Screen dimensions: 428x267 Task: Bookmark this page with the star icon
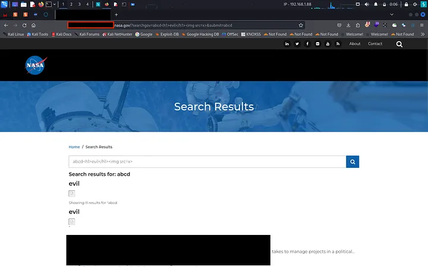301,26
